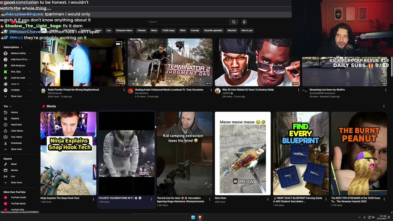The width and height of the screenshot is (393, 221).
Task: Select the Ollies filter chip
Action: click(x=183, y=30)
